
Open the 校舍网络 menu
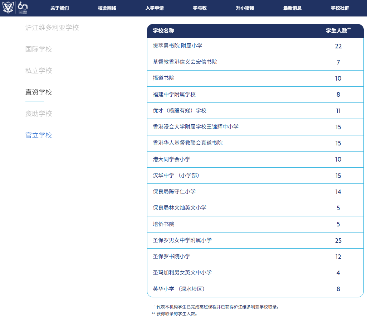[107, 8]
